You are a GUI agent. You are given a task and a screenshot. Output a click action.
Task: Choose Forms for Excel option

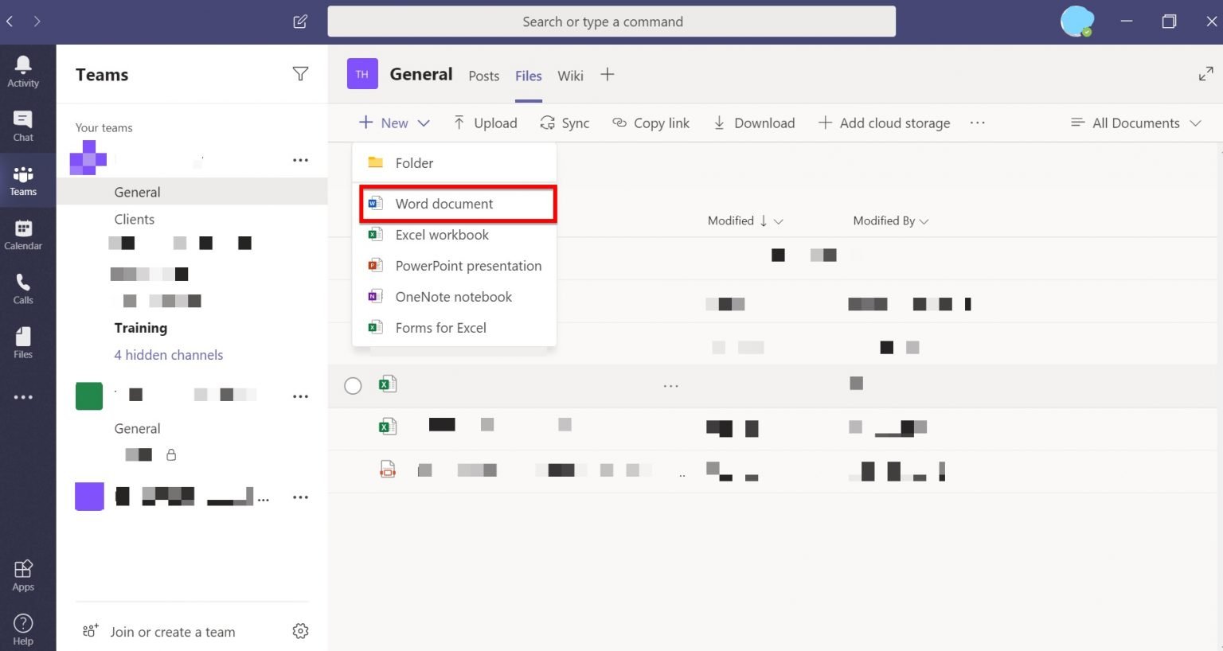coord(454,328)
